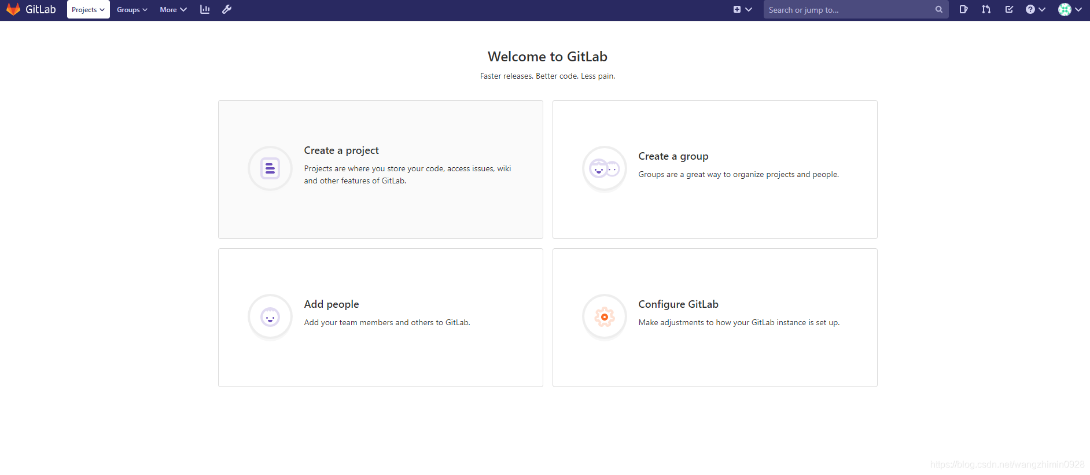Image resolution: width=1090 pixels, height=475 pixels.
Task: Open the Projects dropdown menu
Action: click(89, 9)
